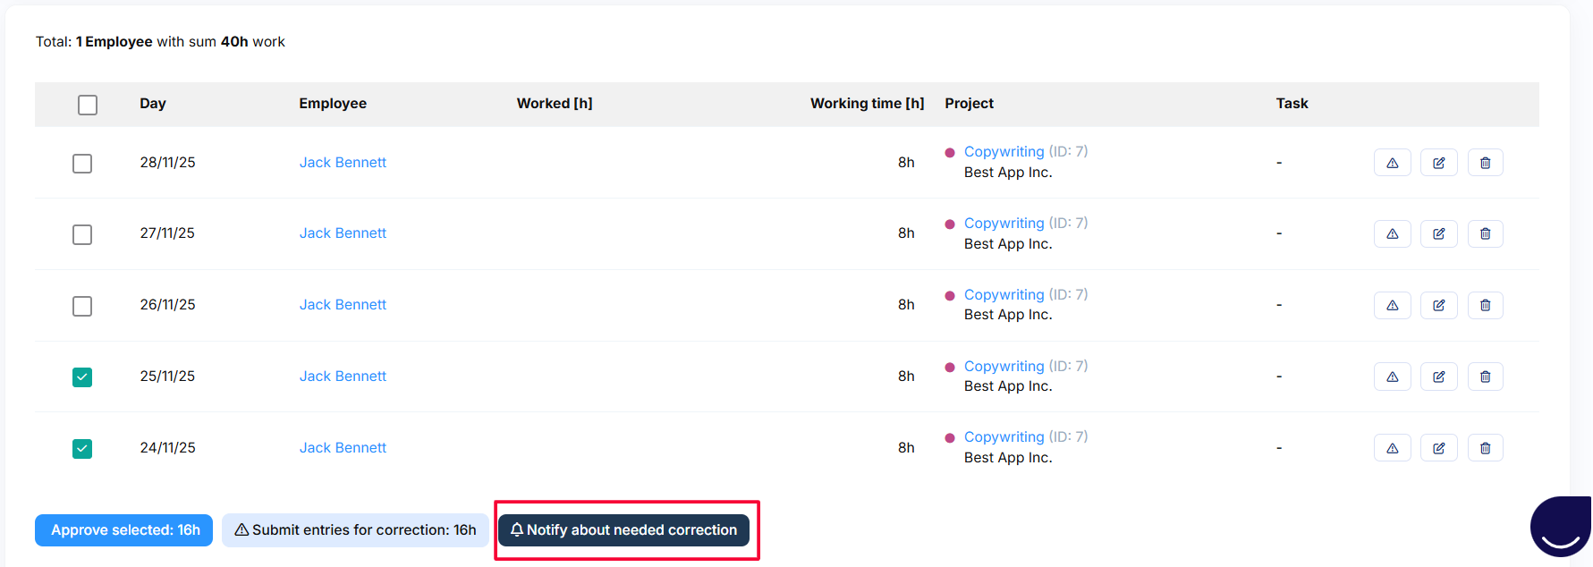
Task: Open the chat widget bubble
Action: (1561, 527)
